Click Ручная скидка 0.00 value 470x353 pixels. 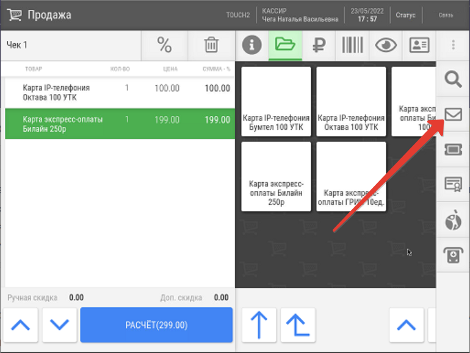pos(76,298)
